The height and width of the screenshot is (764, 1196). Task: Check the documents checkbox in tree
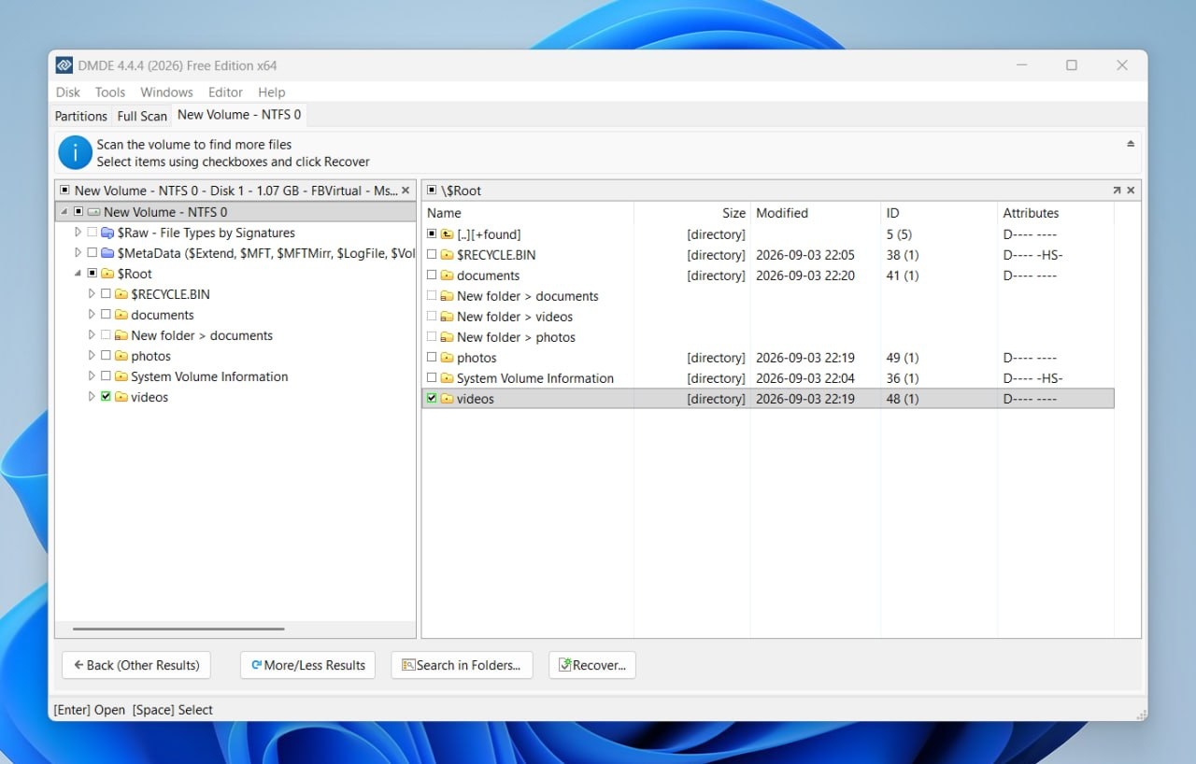(106, 315)
